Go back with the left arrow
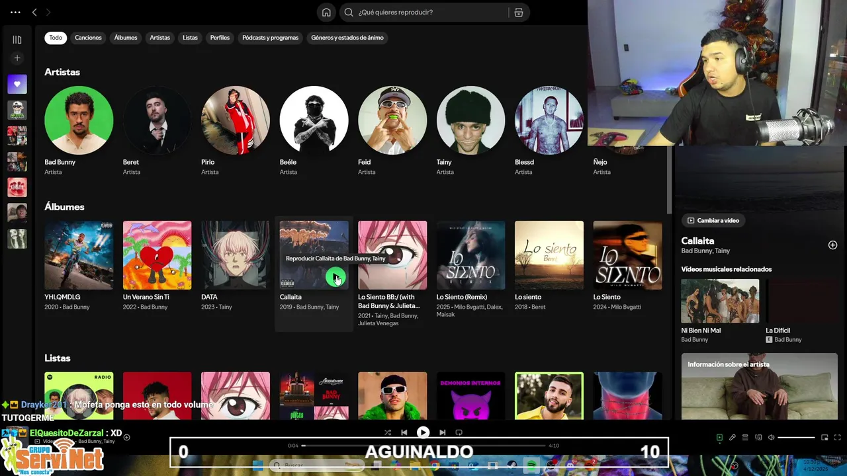The image size is (847, 476). (x=34, y=12)
